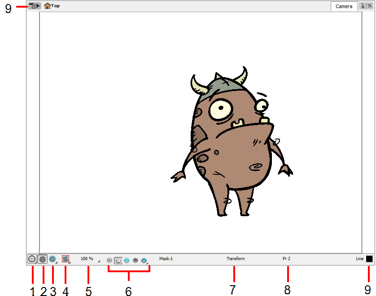Toggle the first render preview button

pos(109,259)
